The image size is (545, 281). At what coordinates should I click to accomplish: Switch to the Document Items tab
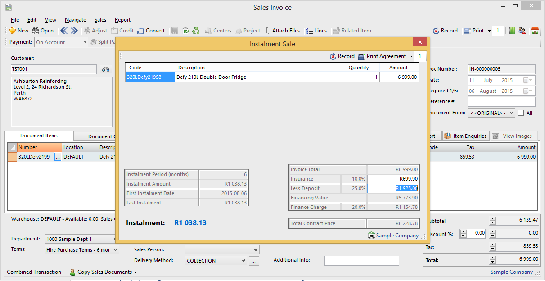pos(39,136)
